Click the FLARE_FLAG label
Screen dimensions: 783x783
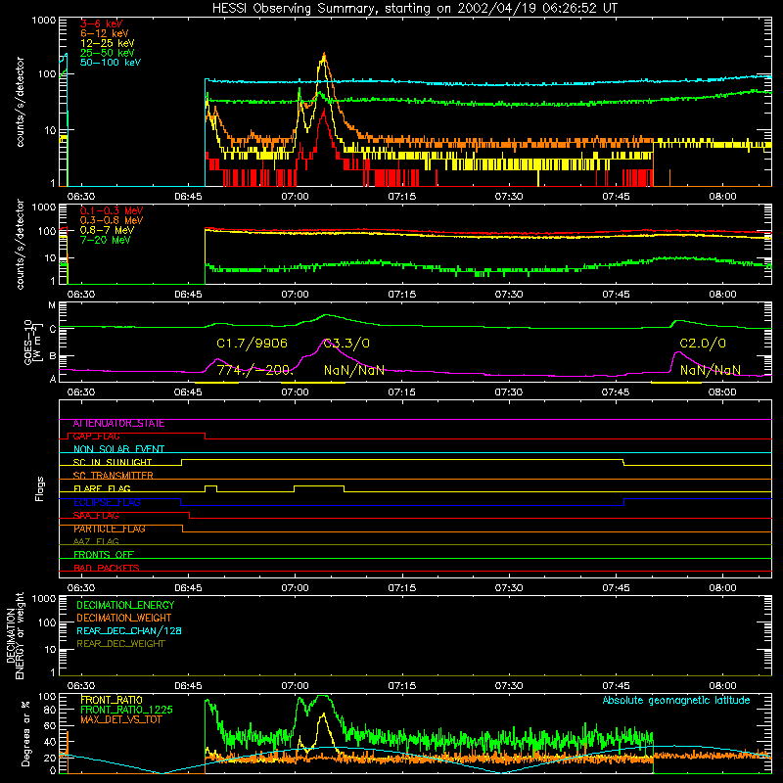pos(102,488)
